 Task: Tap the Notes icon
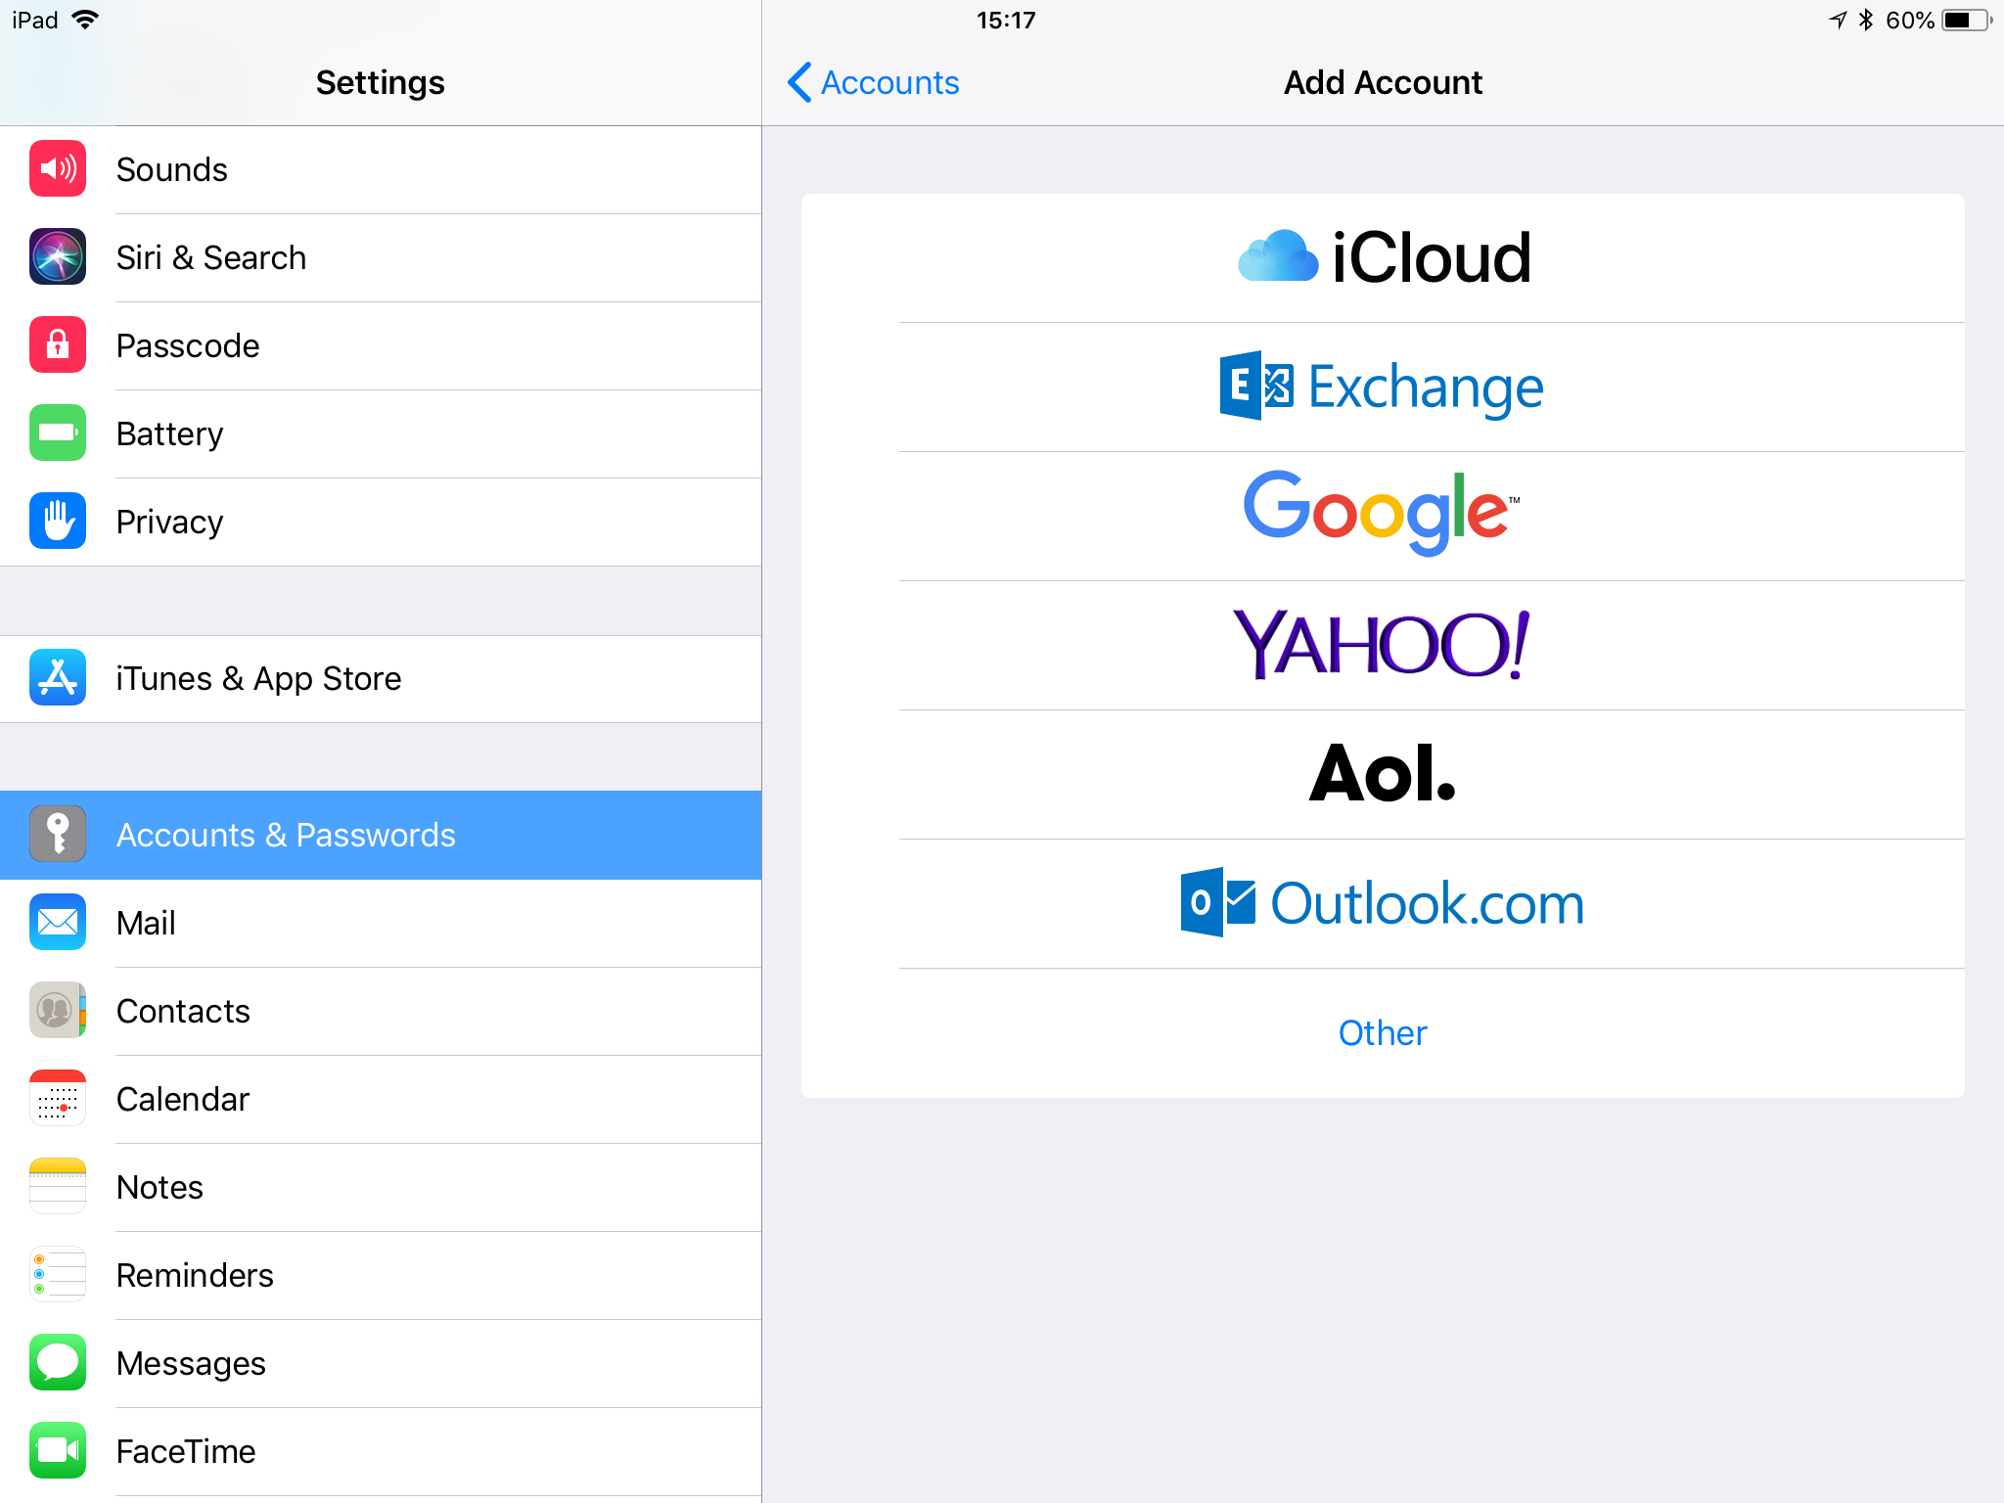pyautogui.click(x=58, y=1187)
